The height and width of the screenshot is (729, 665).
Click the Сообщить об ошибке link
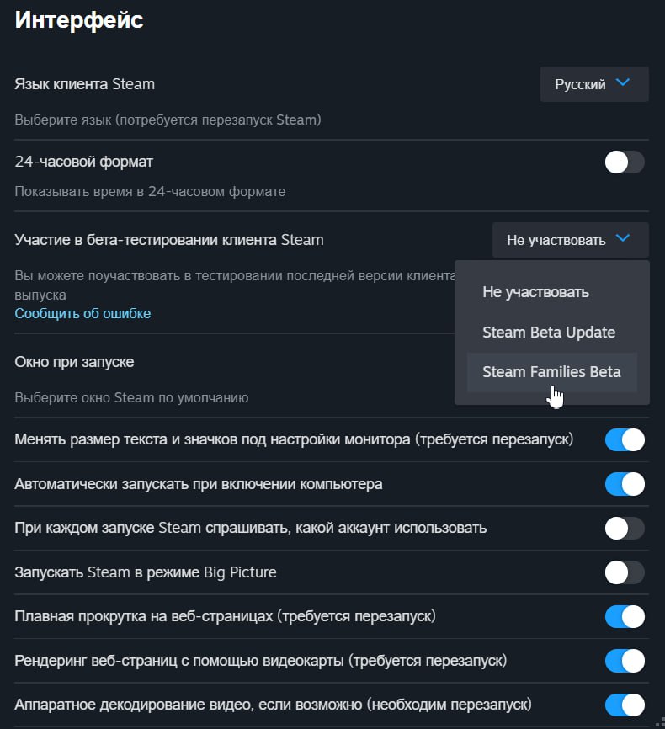pos(82,313)
